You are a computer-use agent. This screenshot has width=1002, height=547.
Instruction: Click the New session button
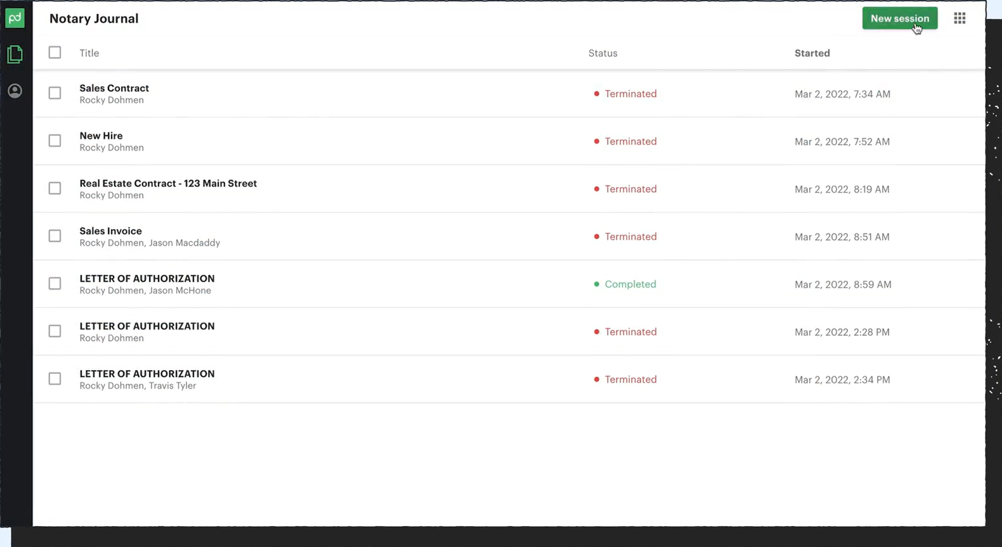coord(899,18)
